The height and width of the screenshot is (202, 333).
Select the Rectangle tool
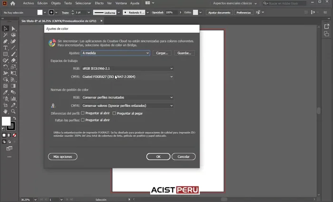tap(5, 54)
